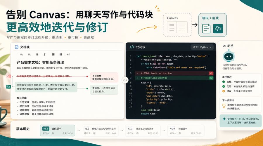Apply H2 heading formatting
Screen dimensions: 263x146
[30, 55]
